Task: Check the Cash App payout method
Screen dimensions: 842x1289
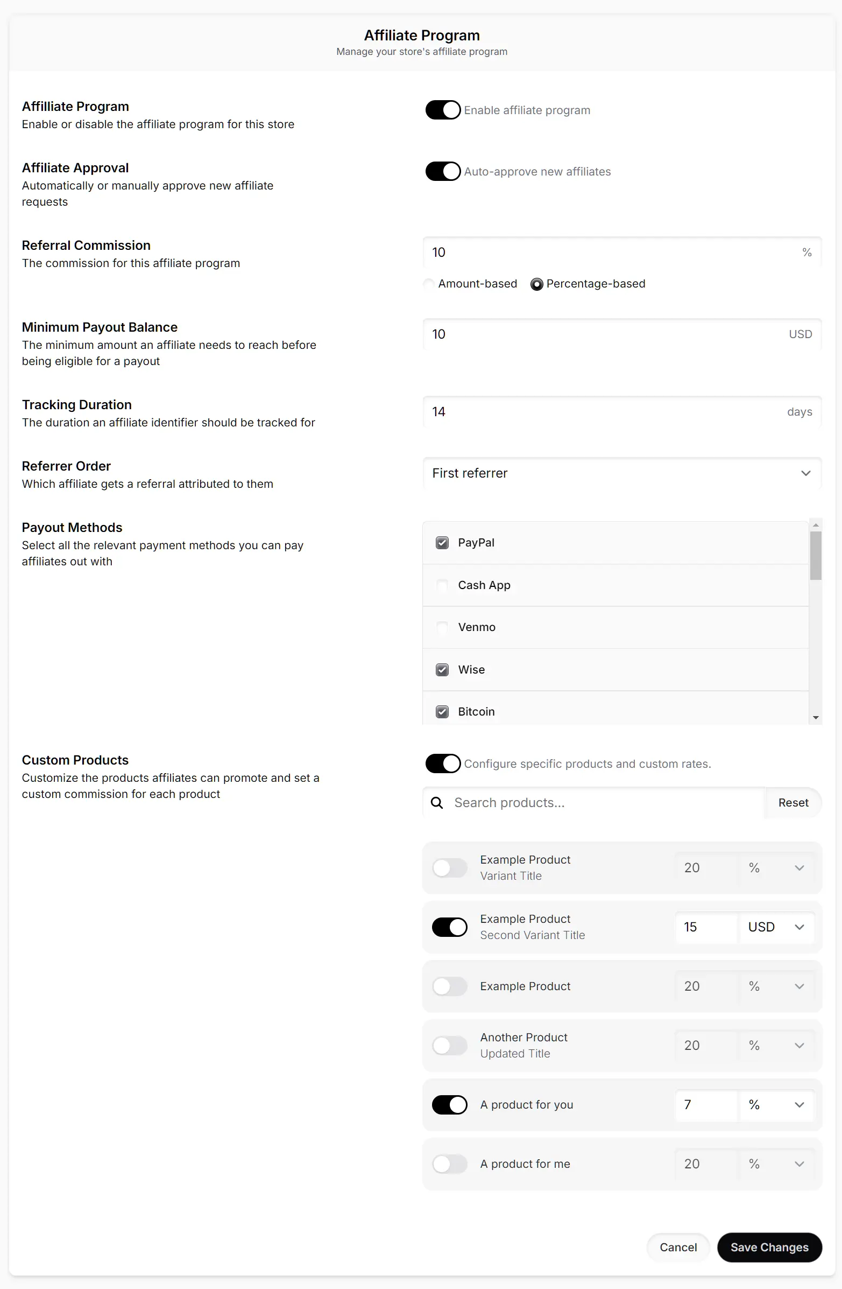Action: pyautogui.click(x=442, y=585)
